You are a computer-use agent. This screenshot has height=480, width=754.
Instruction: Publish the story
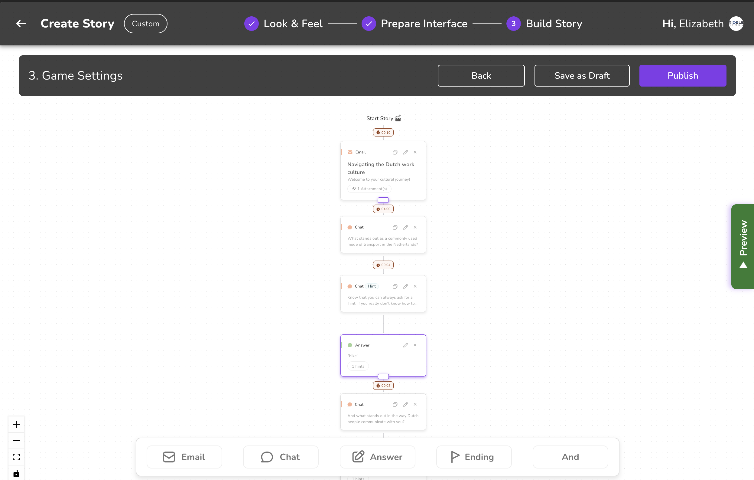(x=683, y=76)
